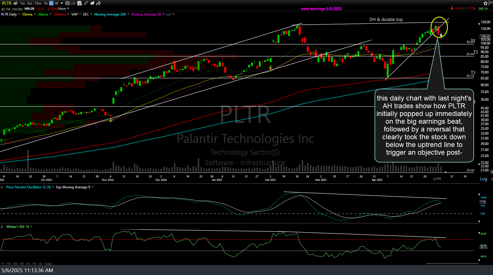Click the bar chart style icon

click(73, 3)
